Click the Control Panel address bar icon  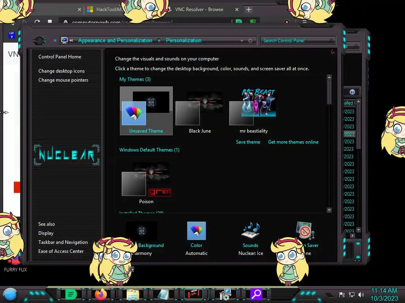tap(64, 40)
